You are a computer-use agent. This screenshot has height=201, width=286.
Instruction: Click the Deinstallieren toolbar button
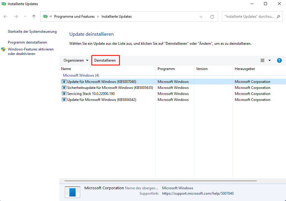pos(105,60)
